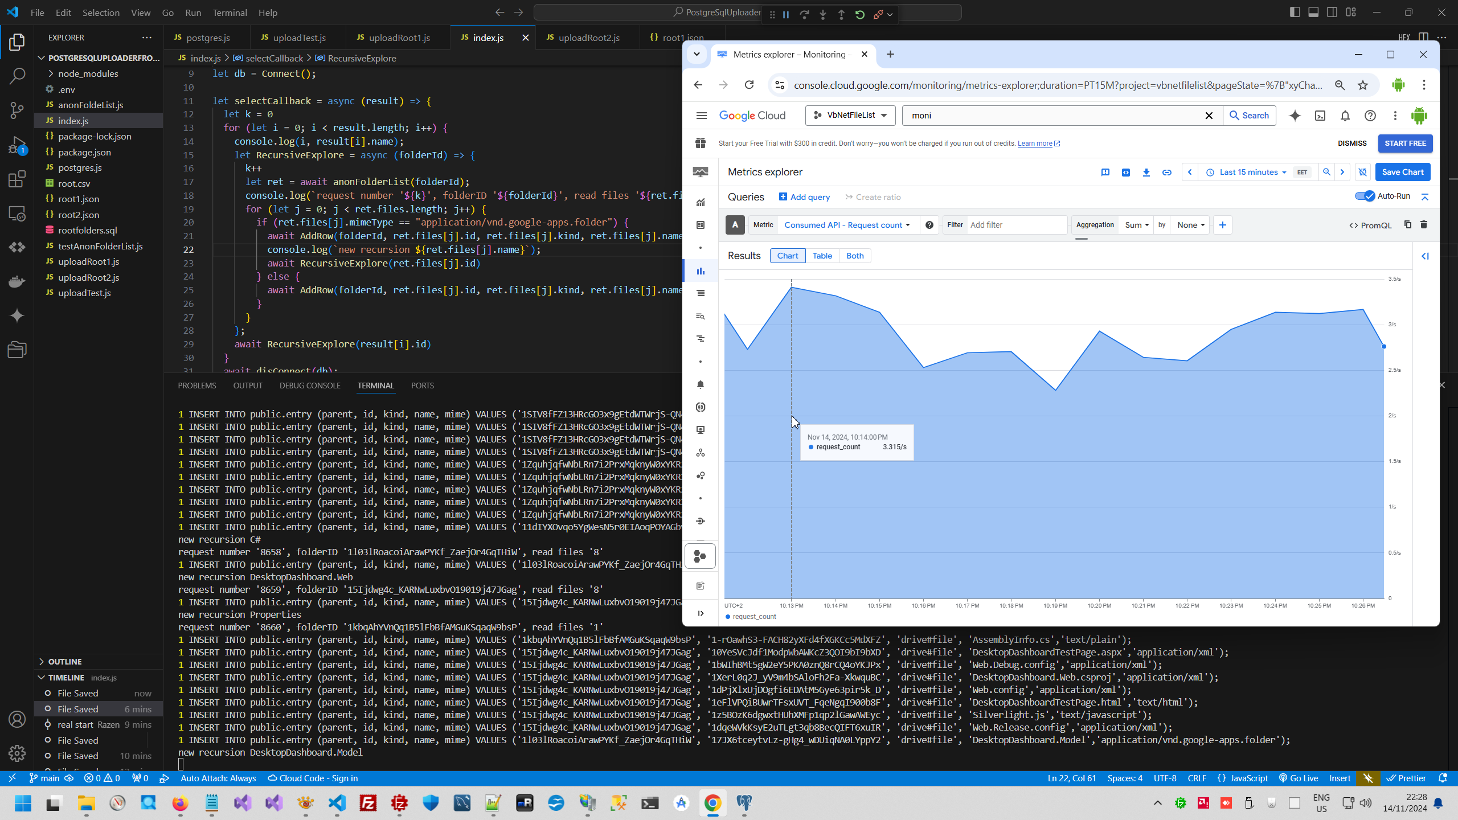The height and width of the screenshot is (820, 1458).
Task: Delete the query with trash icon
Action: 1424,225
